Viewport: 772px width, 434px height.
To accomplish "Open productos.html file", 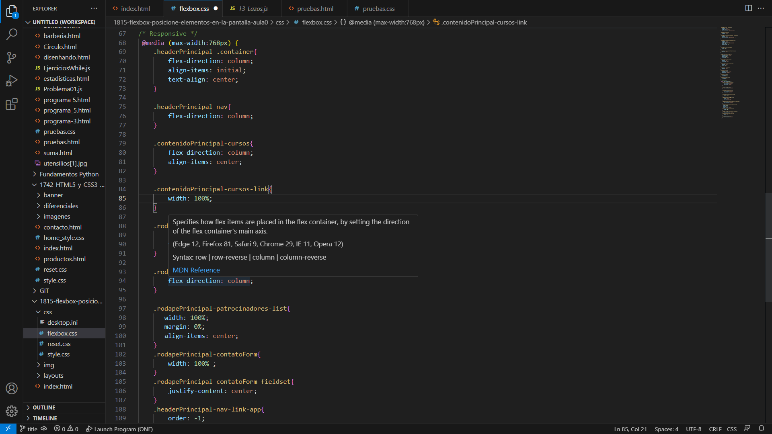I will tap(64, 259).
